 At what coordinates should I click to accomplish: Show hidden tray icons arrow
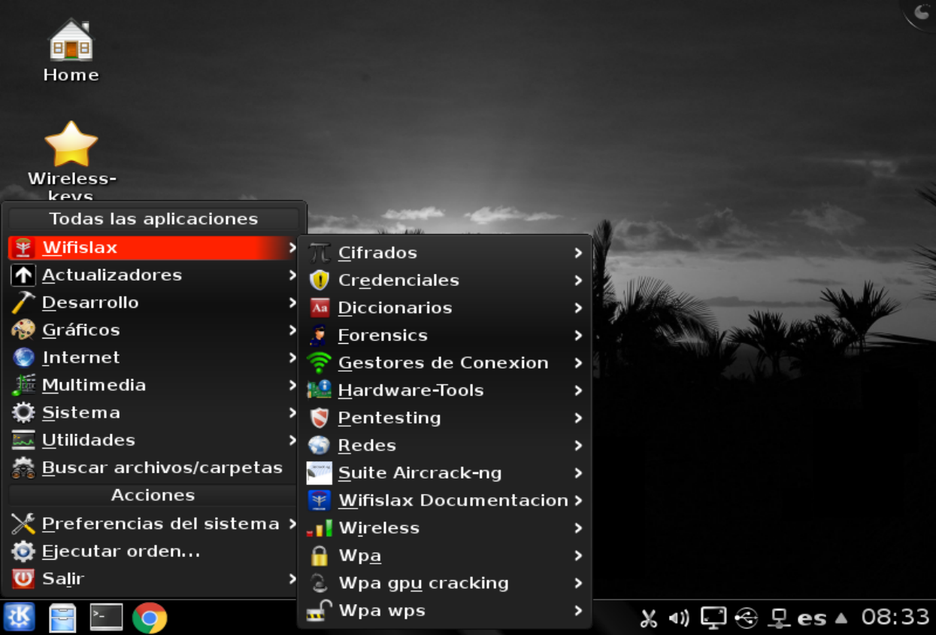coord(842,618)
